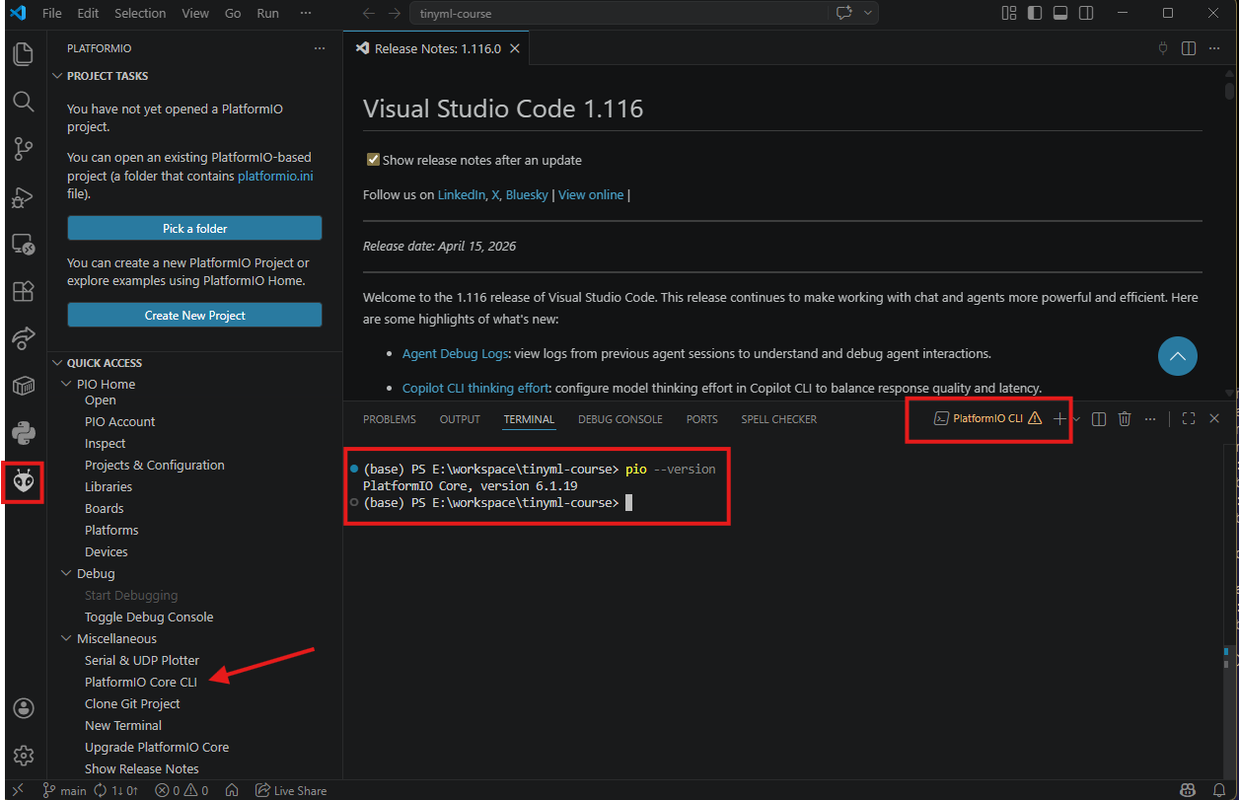1239x800 pixels.
Task: Toggle Primary Side Bar visibility
Action: tap(1035, 13)
